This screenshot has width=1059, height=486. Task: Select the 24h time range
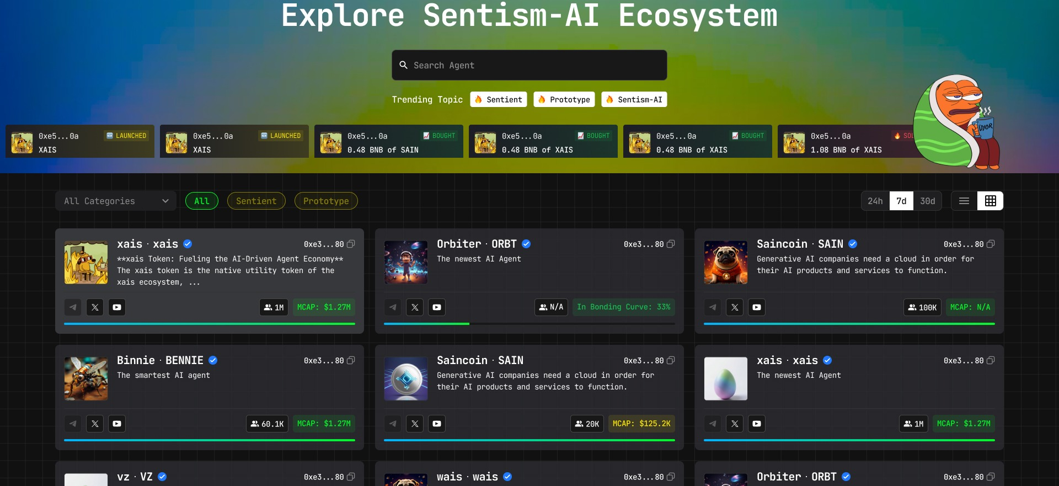(x=875, y=201)
